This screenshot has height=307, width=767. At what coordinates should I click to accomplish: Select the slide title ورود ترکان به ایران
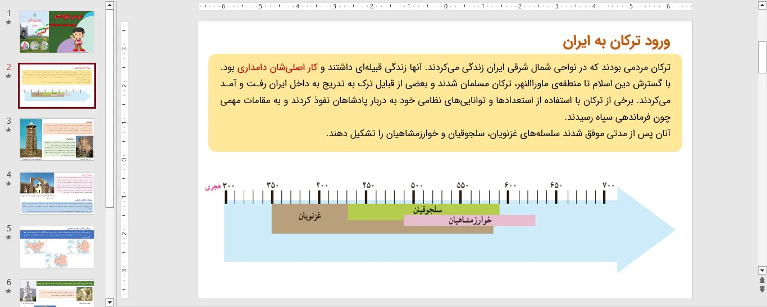616,42
